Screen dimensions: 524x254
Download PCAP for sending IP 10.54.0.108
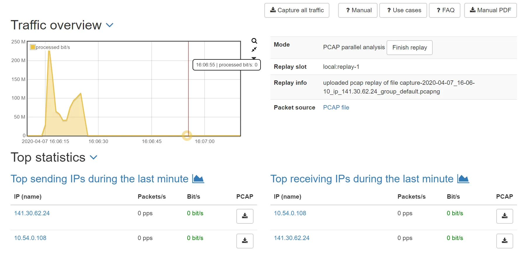point(244,241)
